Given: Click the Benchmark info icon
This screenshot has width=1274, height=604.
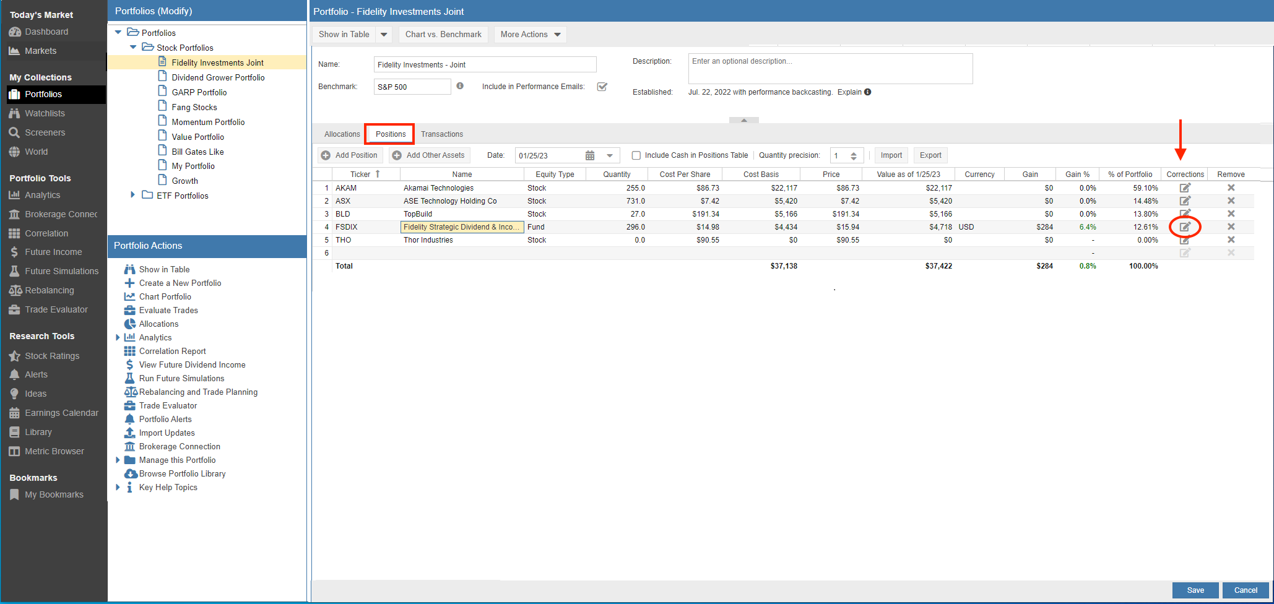Looking at the screenshot, I should tap(460, 86).
